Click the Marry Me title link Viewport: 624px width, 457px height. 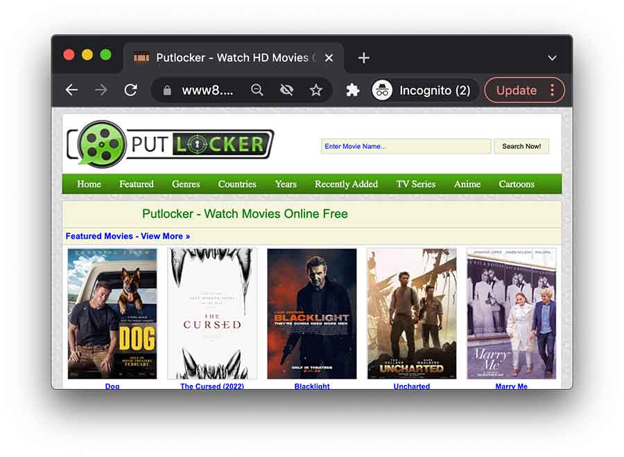pos(512,386)
